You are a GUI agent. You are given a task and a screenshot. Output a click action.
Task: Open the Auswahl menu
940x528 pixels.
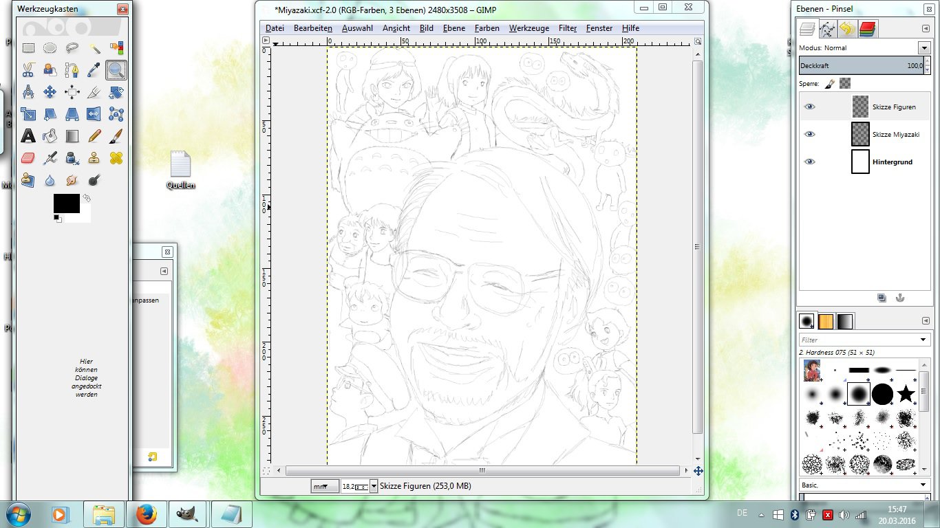point(357,28)
